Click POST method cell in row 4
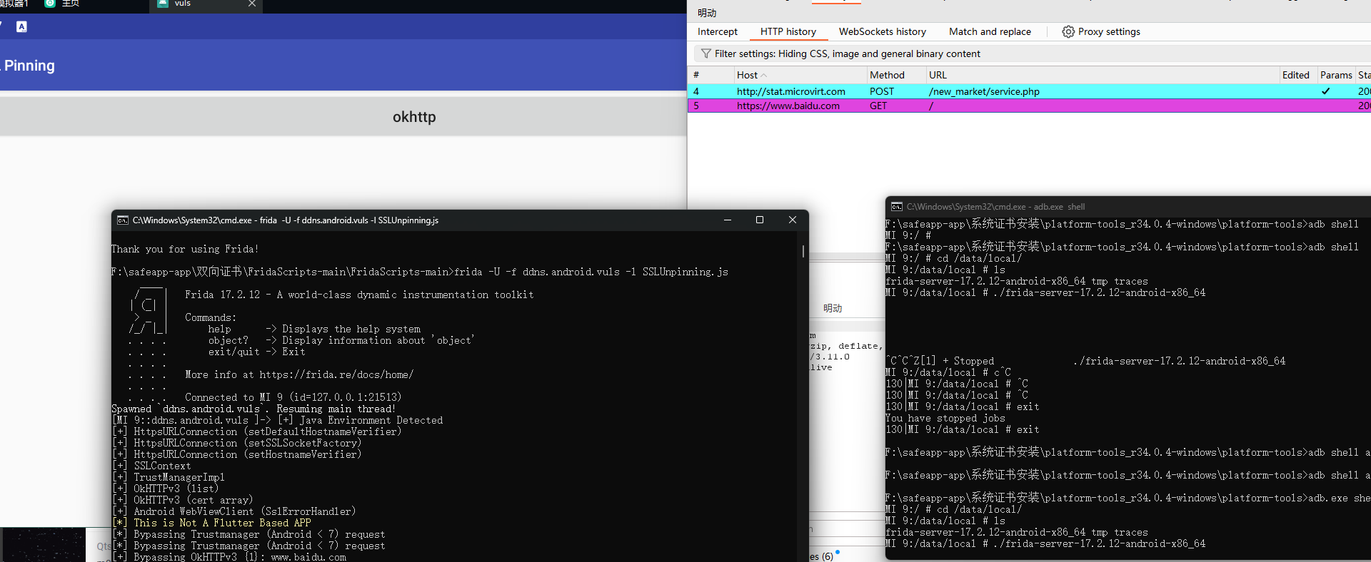This screenshot has width=1371, height=562. [882, 91]
